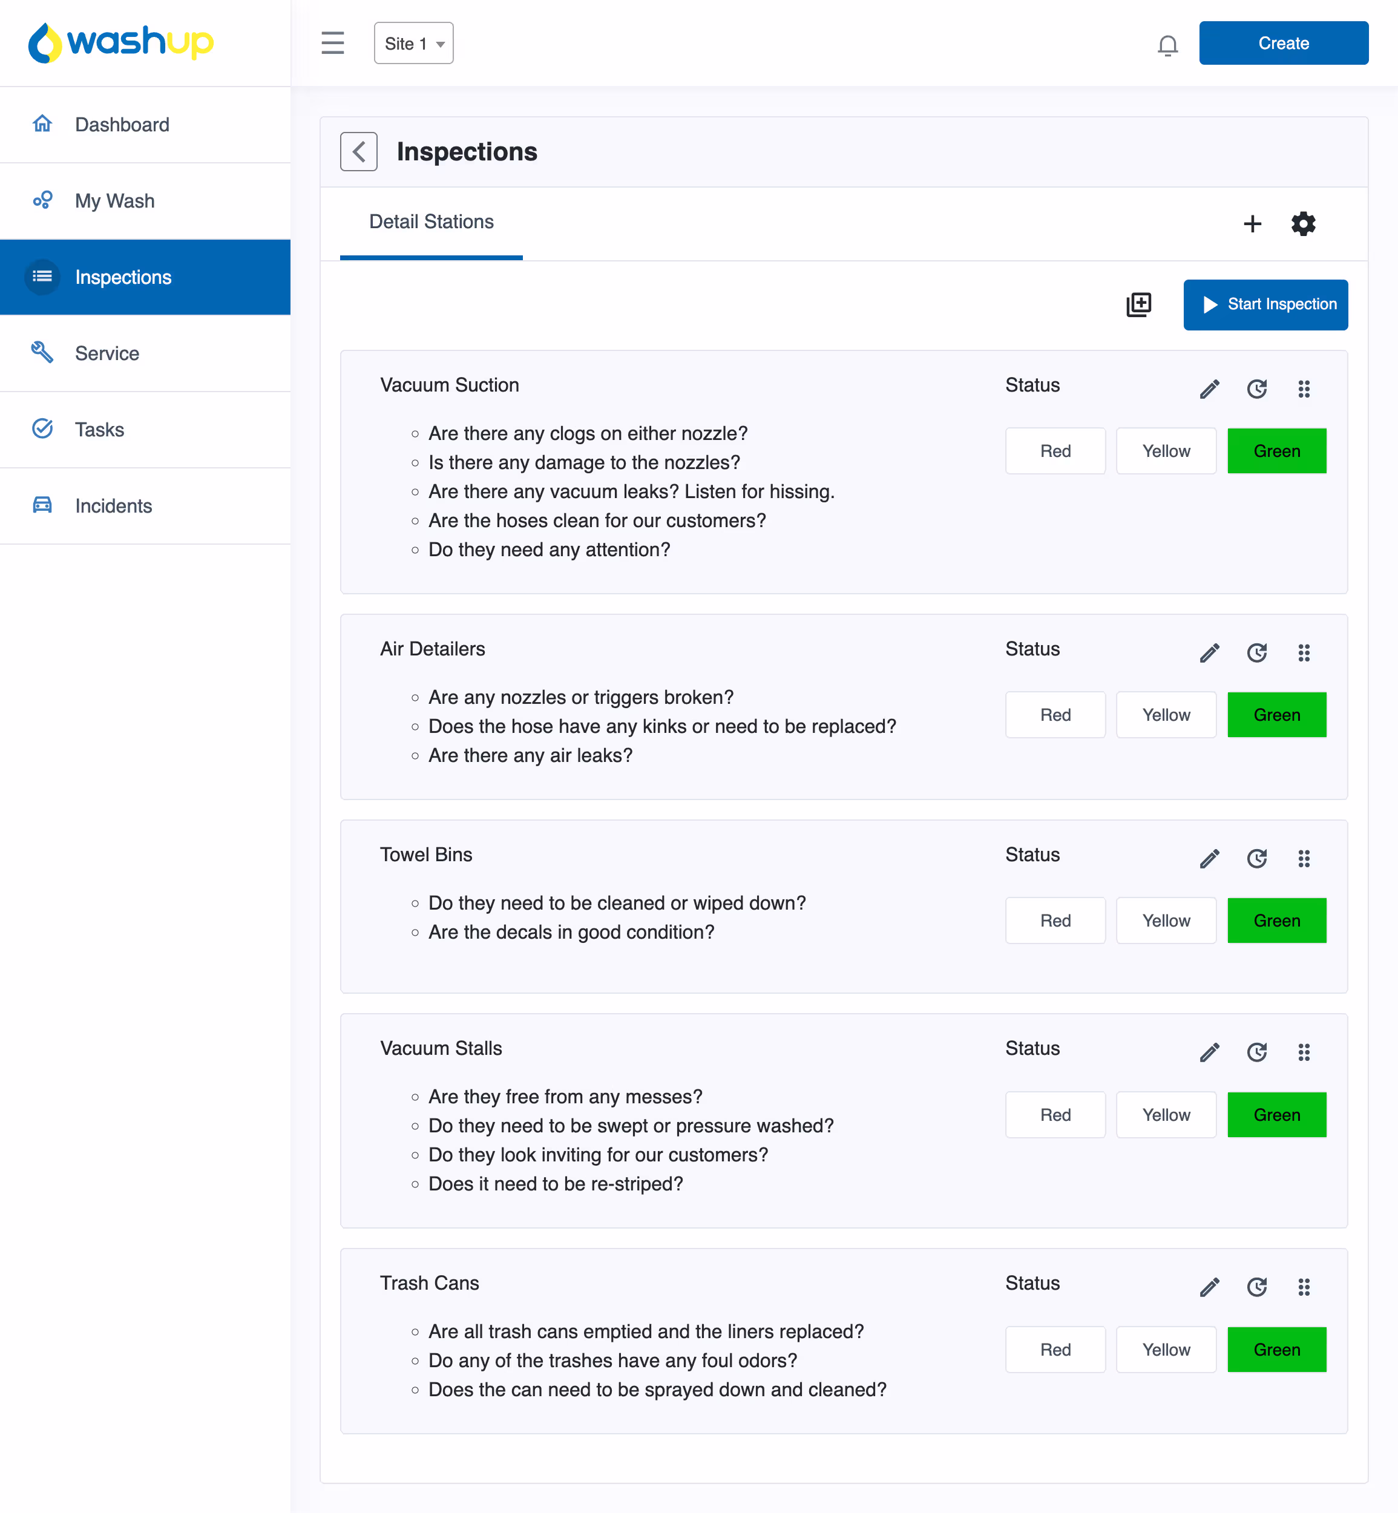Click the add-to-library icon near Start Inspection
This screenshot has height=1513, width=1398.
1139,305
